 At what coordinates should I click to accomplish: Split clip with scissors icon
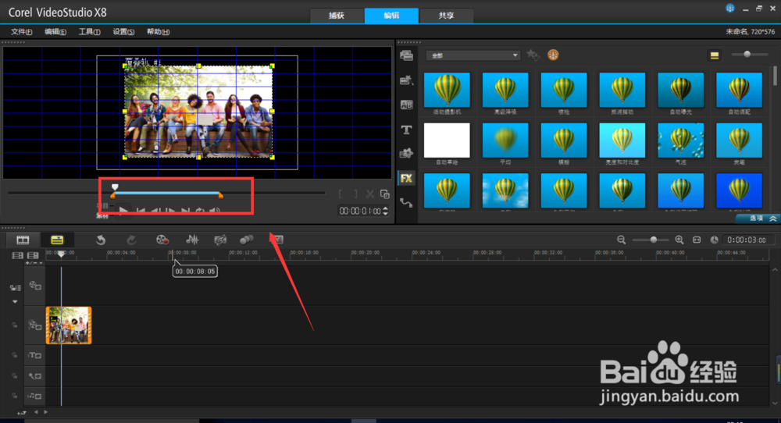click(369, 194)
